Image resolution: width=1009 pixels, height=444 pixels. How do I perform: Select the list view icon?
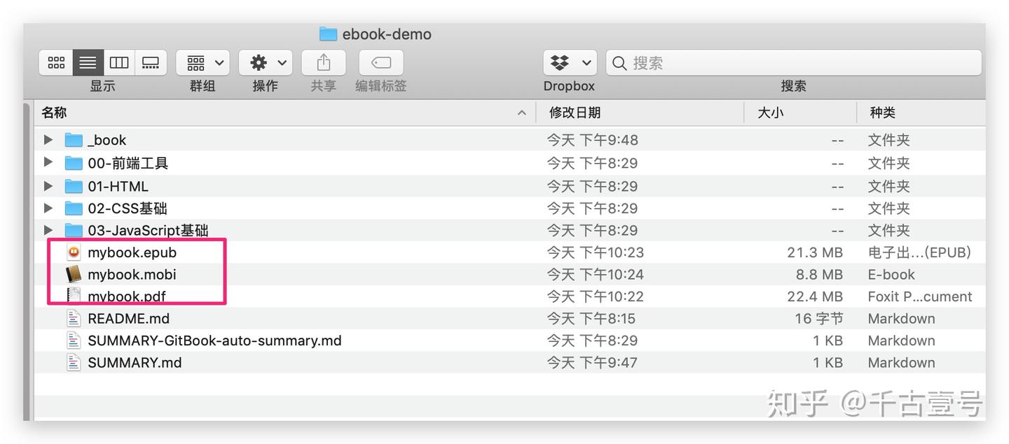click(87, 62)
